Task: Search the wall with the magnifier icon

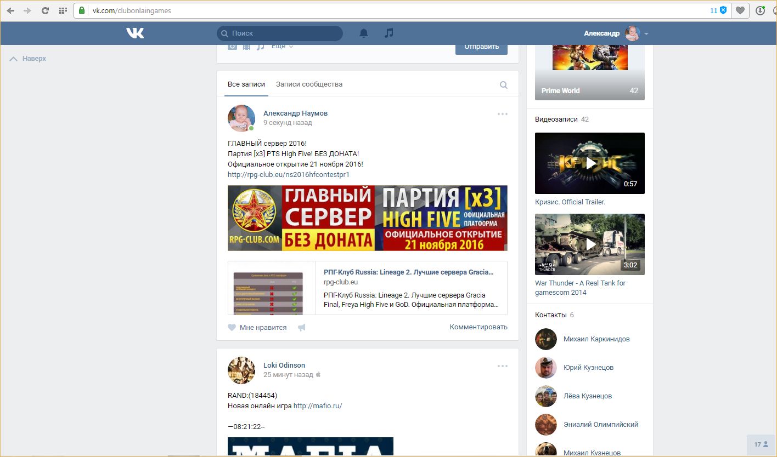Action: [x=504, y=85]
